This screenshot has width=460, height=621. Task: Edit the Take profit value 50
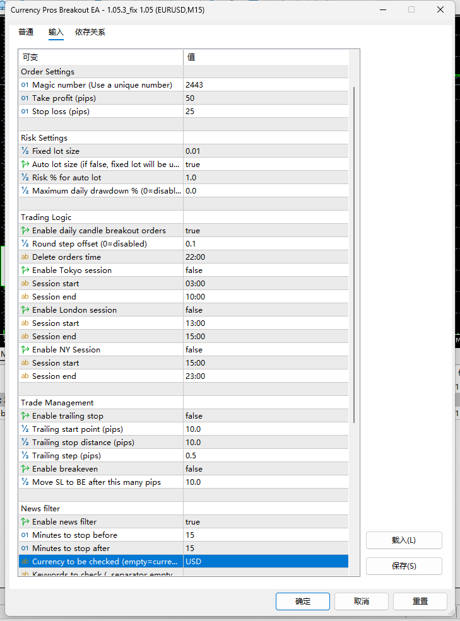pos(266,98)
